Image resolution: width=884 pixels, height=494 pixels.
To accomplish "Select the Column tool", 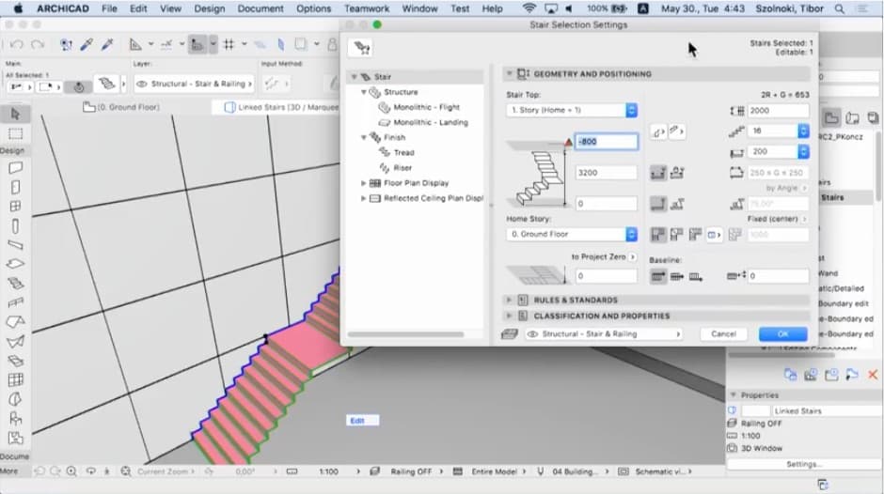I will [15, 226].
